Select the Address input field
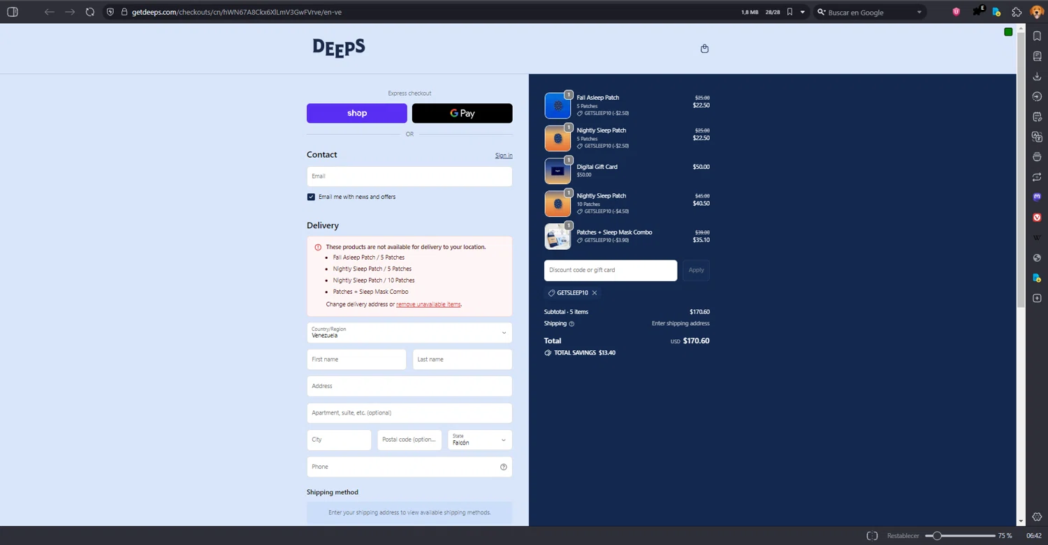Screen dimensions: 1048x545 click(409, 386)
